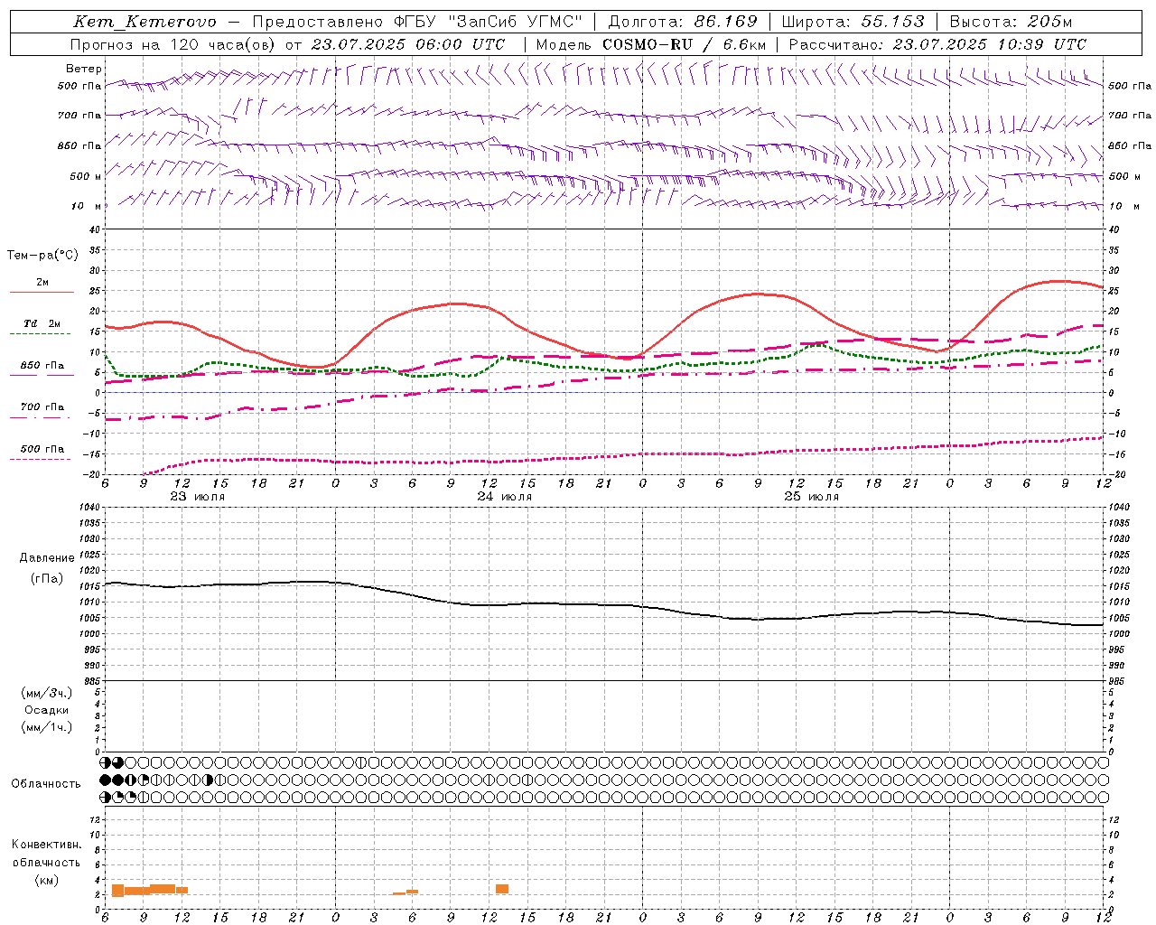1156x925 pixels.
Task: Click the Давление panel label
Action: [x=47, y=558]
